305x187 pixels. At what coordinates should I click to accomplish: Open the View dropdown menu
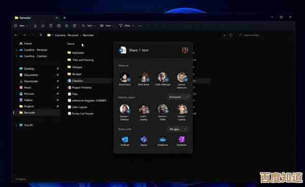tap(107, 26)
